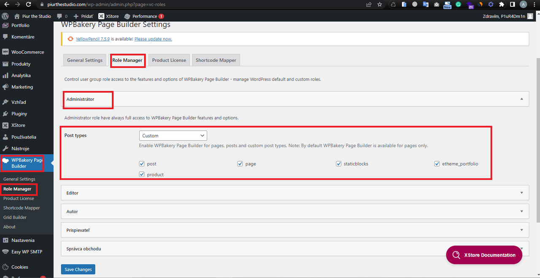Image resolution: width=540 pixels, height=278 pixels.
Task: Open the purple extension with 21 badge
Action: (469, 4)
